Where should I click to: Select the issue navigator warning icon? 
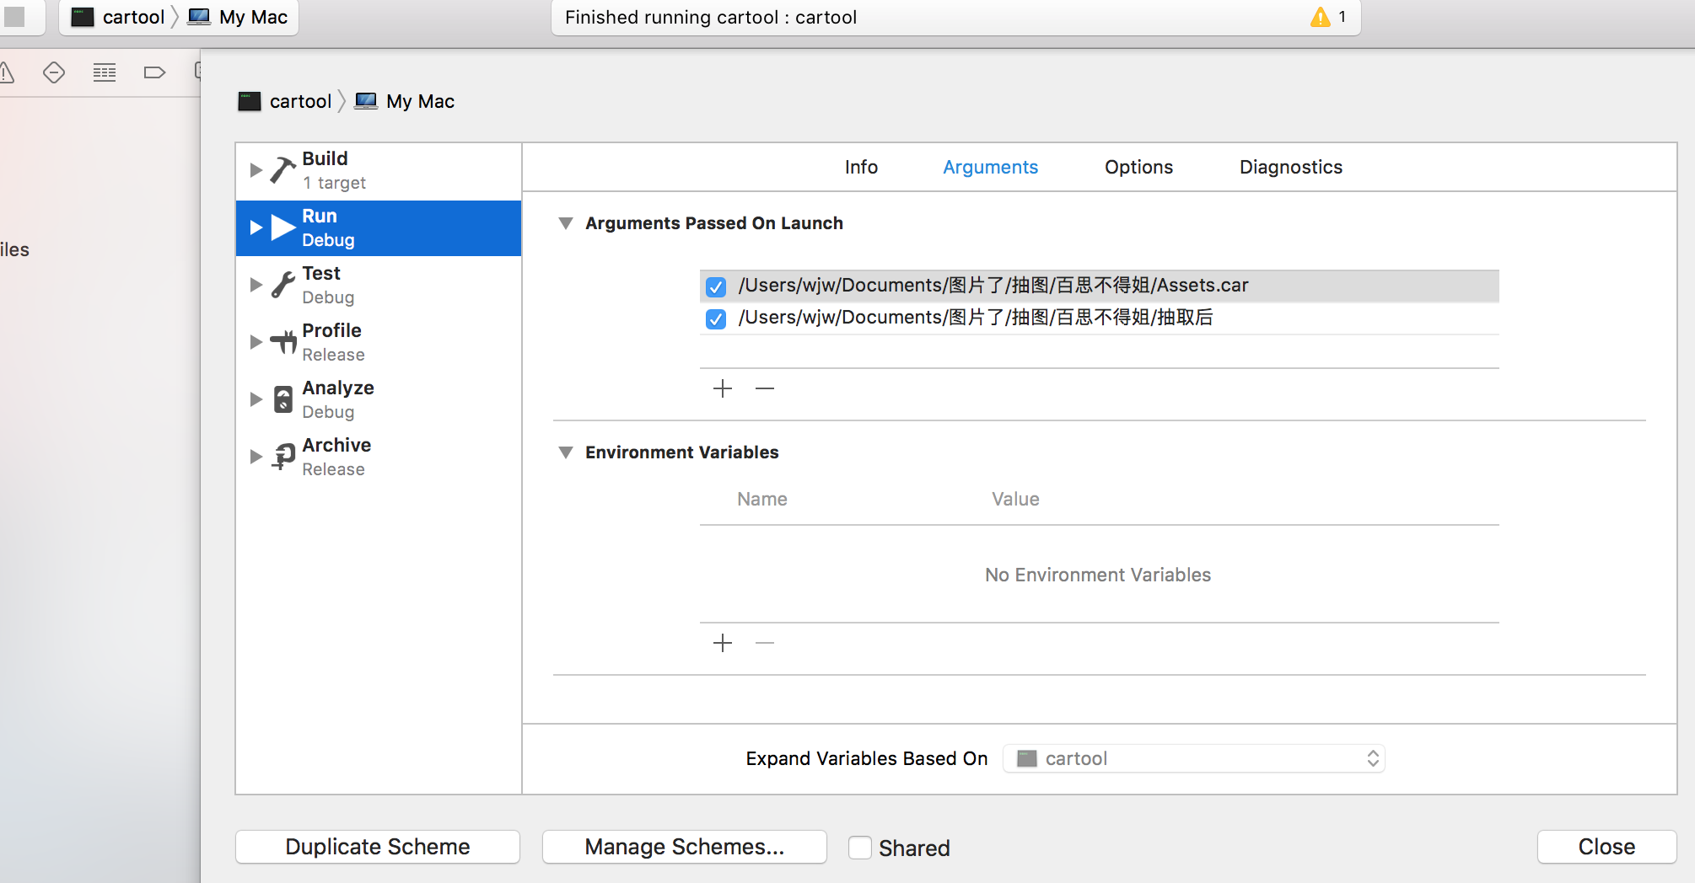point(6,72)
